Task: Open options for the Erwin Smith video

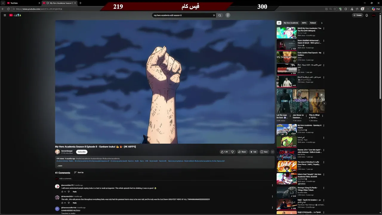Action: [x=324, y=53]
